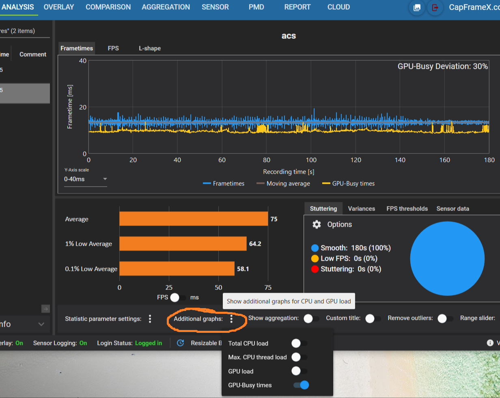The width and height of the screenshot is (500, 398).
Task: Toggle the Total CPU load switch
Action: [x=300, y=343]
